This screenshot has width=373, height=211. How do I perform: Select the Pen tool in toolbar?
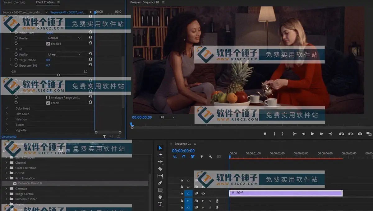coord(160,183)
